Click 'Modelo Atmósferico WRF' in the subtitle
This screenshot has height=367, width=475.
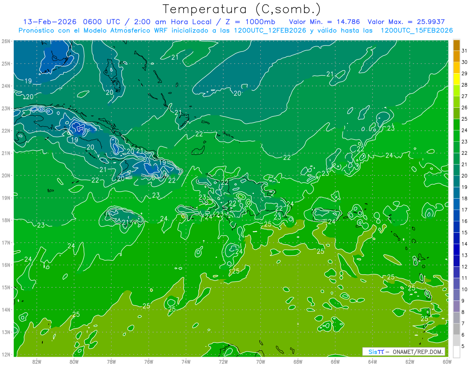(125, 30)
